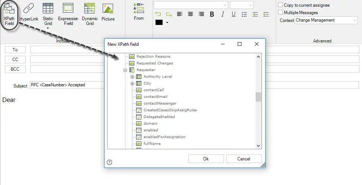Screen dimensions: 362x185
Task: Select Rejection Reasons attribute
Action: [153, 56]
